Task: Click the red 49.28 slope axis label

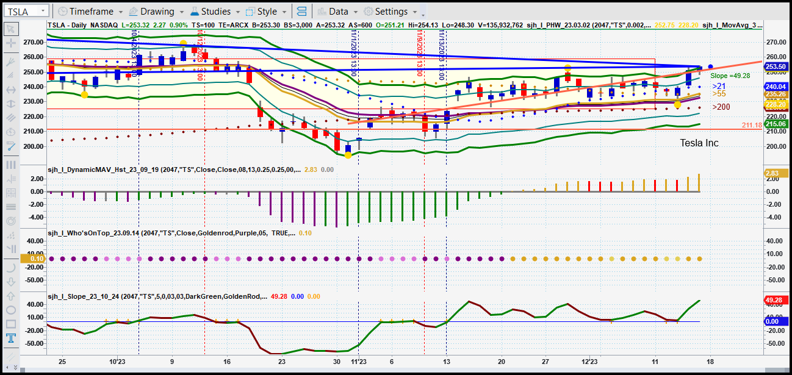Action: pos(776,300)
